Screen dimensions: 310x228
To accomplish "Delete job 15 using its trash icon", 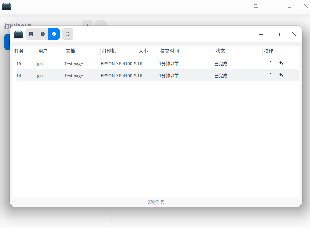I will point(270,63).
